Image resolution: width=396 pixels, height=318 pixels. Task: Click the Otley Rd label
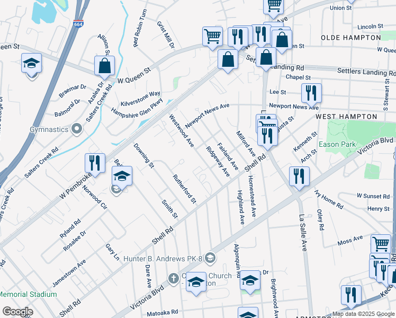[x=320, y=219]
